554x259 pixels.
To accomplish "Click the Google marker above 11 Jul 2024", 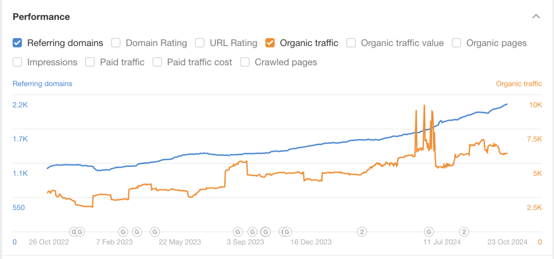I will tap(429, 231).
